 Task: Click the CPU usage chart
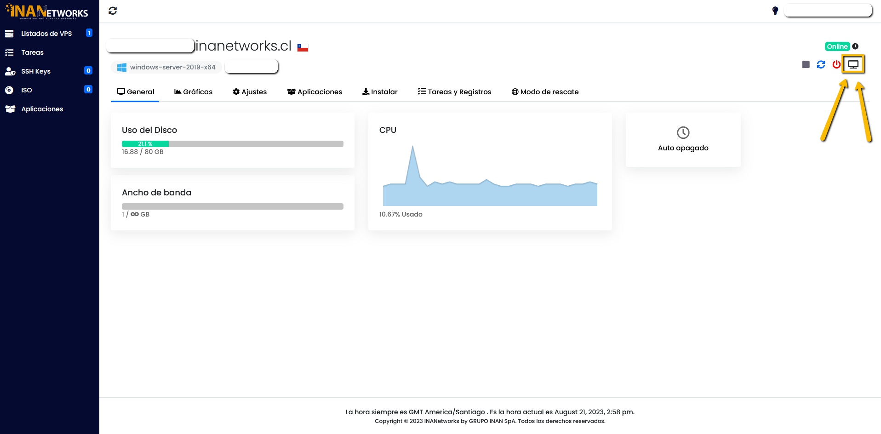[x=490, y=176]
